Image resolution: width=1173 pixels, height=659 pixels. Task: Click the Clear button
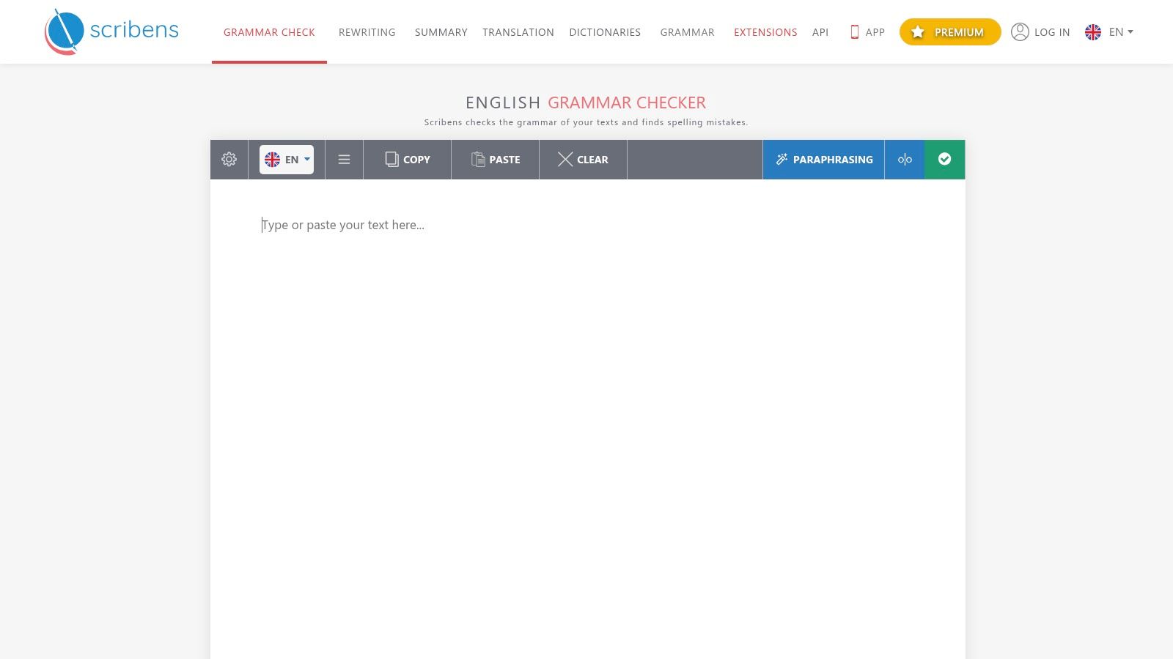pyautogui.click(x=584, y=160)
